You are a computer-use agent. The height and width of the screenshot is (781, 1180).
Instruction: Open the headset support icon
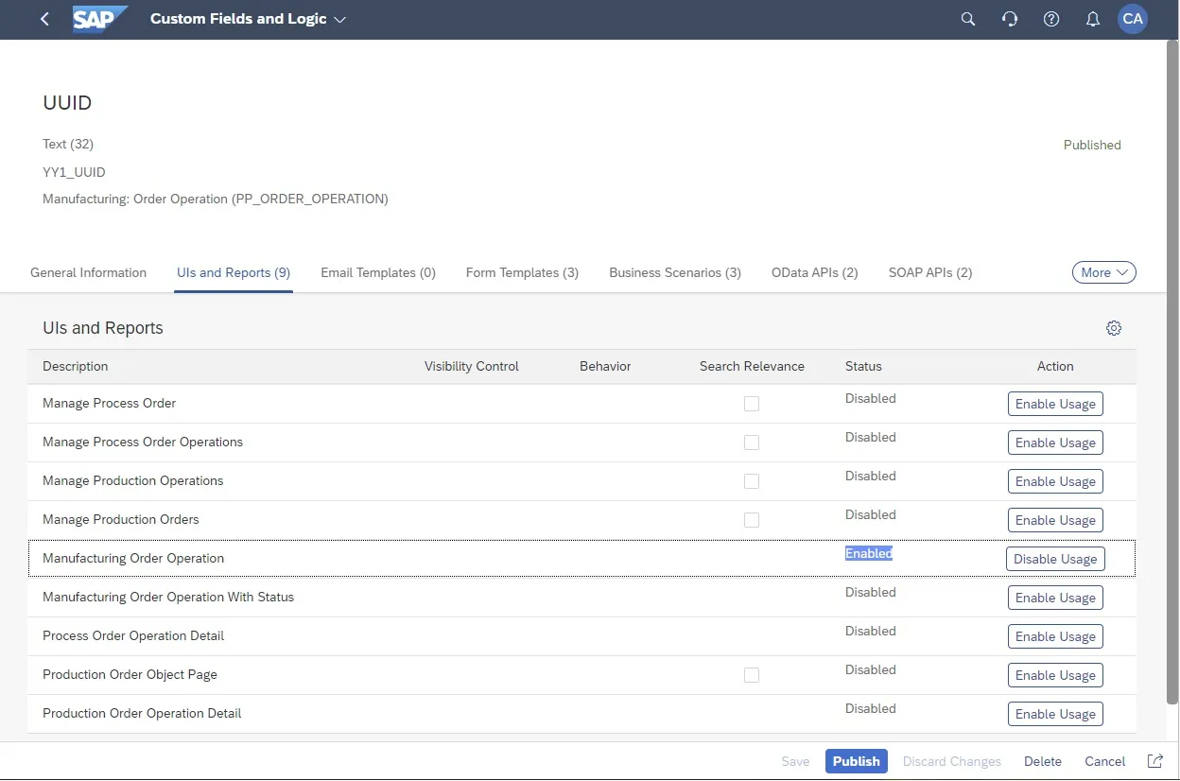click(x=1010, y=19)
